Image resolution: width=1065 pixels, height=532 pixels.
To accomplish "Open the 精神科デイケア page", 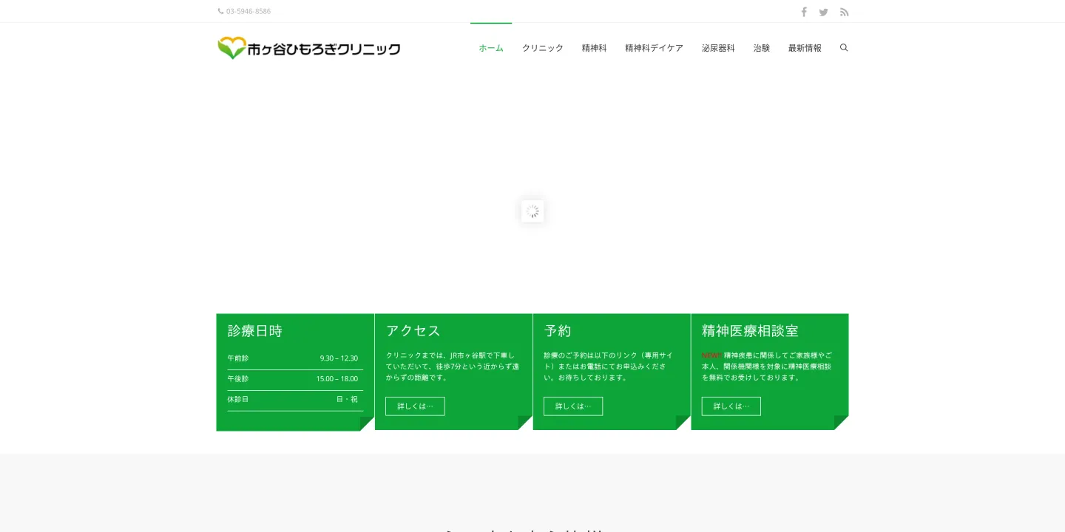I will 654,47.
